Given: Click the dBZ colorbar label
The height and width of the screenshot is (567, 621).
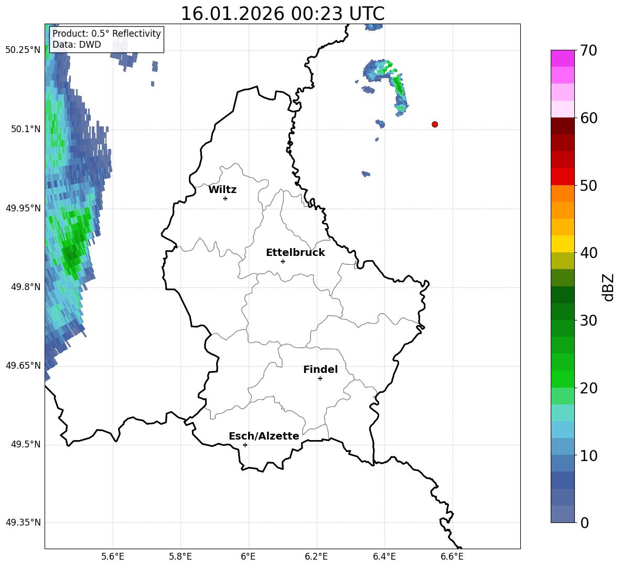Looking at the screenshot, I should click(x=608, y=287).
